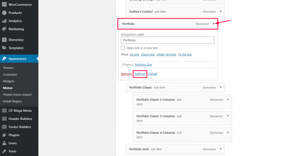Click the Templates folder icon

(4, 48)
